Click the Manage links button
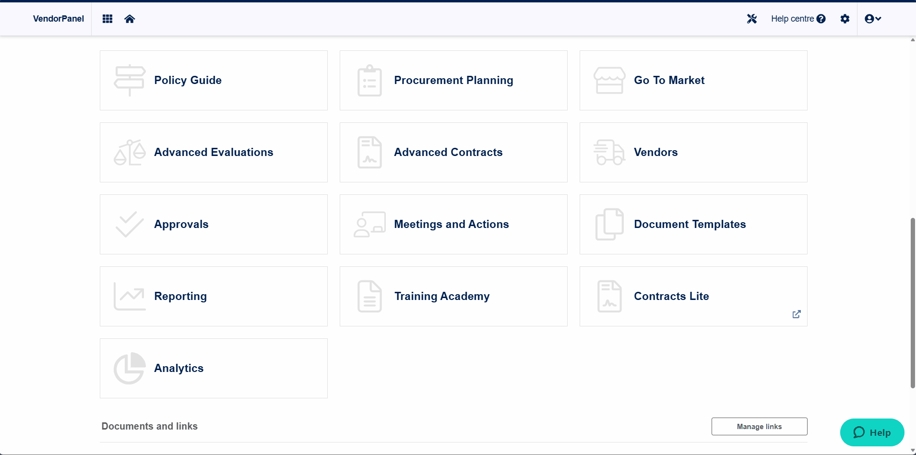The height and width of the screenshot is (455, 916). tap(759, 426)
